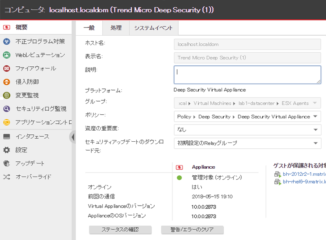Click the アプリケーションコントロール icon

click(x=6, y=122)
